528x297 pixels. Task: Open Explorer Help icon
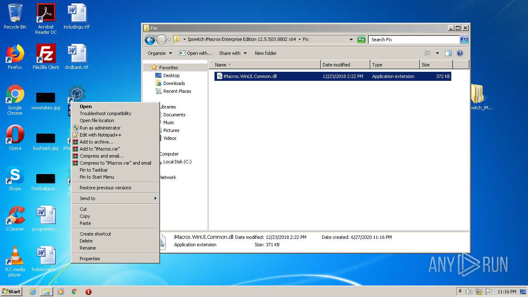tap(460, 53)
